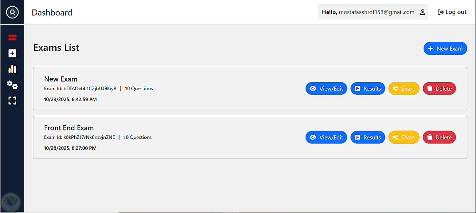This screenshot has height=213, width=476.
Task: Click the Vue devtools badge bottom-left
Action: point(10,203)
